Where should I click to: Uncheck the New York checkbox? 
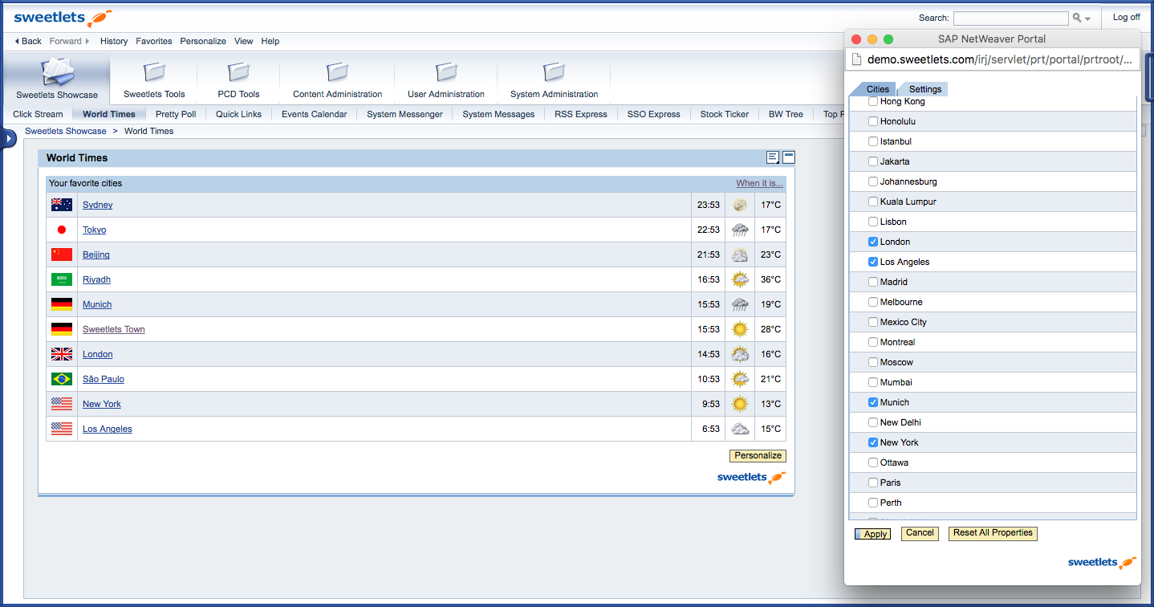[x=873, y=442]
